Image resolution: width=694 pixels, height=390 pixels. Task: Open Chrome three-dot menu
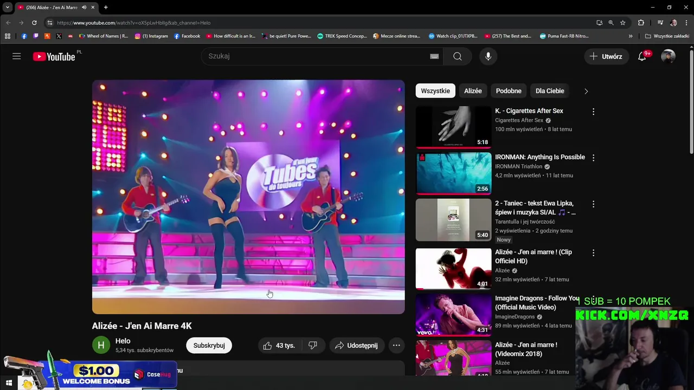pos(686,23)
